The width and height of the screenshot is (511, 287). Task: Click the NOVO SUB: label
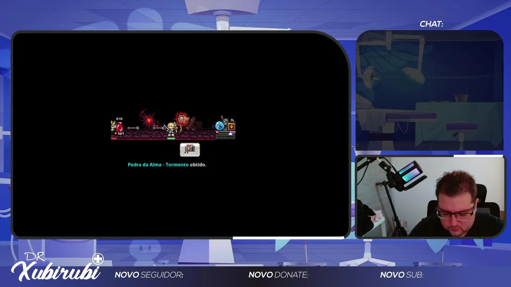click(402, 275)
